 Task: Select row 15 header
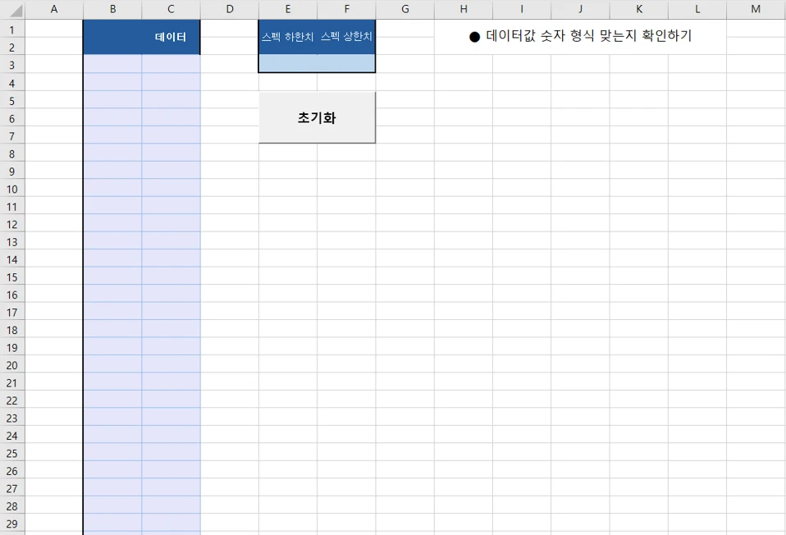[x=12, y=277]
